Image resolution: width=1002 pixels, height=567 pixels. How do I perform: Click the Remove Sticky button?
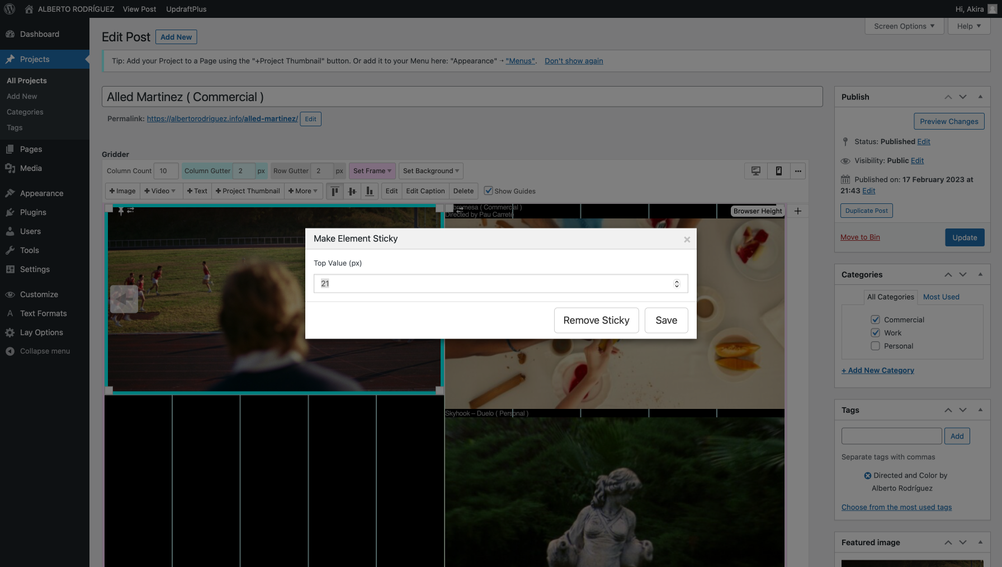coord(596,320)
